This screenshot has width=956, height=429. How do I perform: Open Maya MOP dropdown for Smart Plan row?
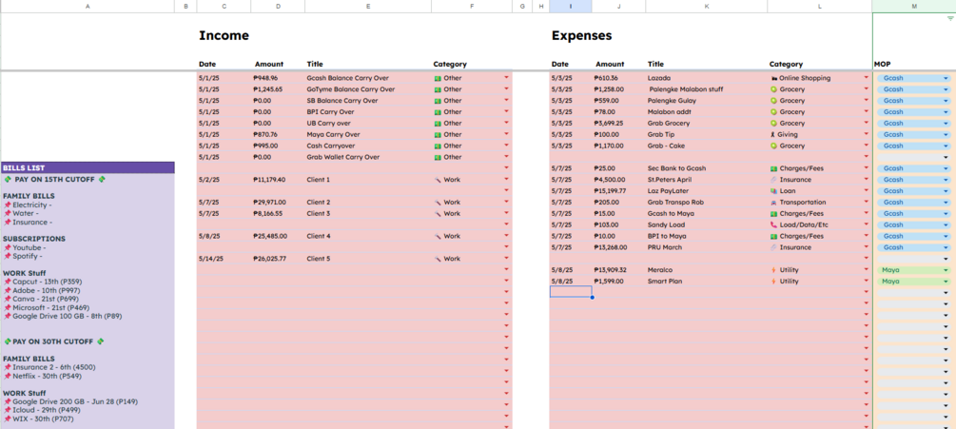(x=946, y=282)
